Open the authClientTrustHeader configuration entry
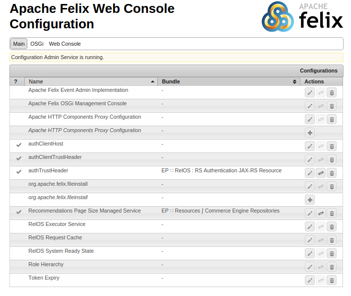The height and width of the screenshot is (296, 351). pos(55,157)
